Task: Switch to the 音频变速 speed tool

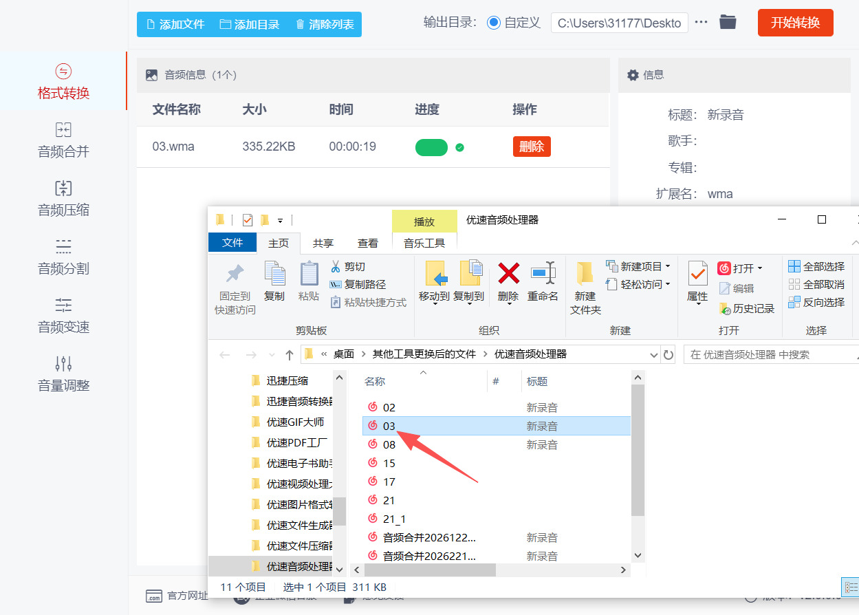Action: click(x=63, y=316)
